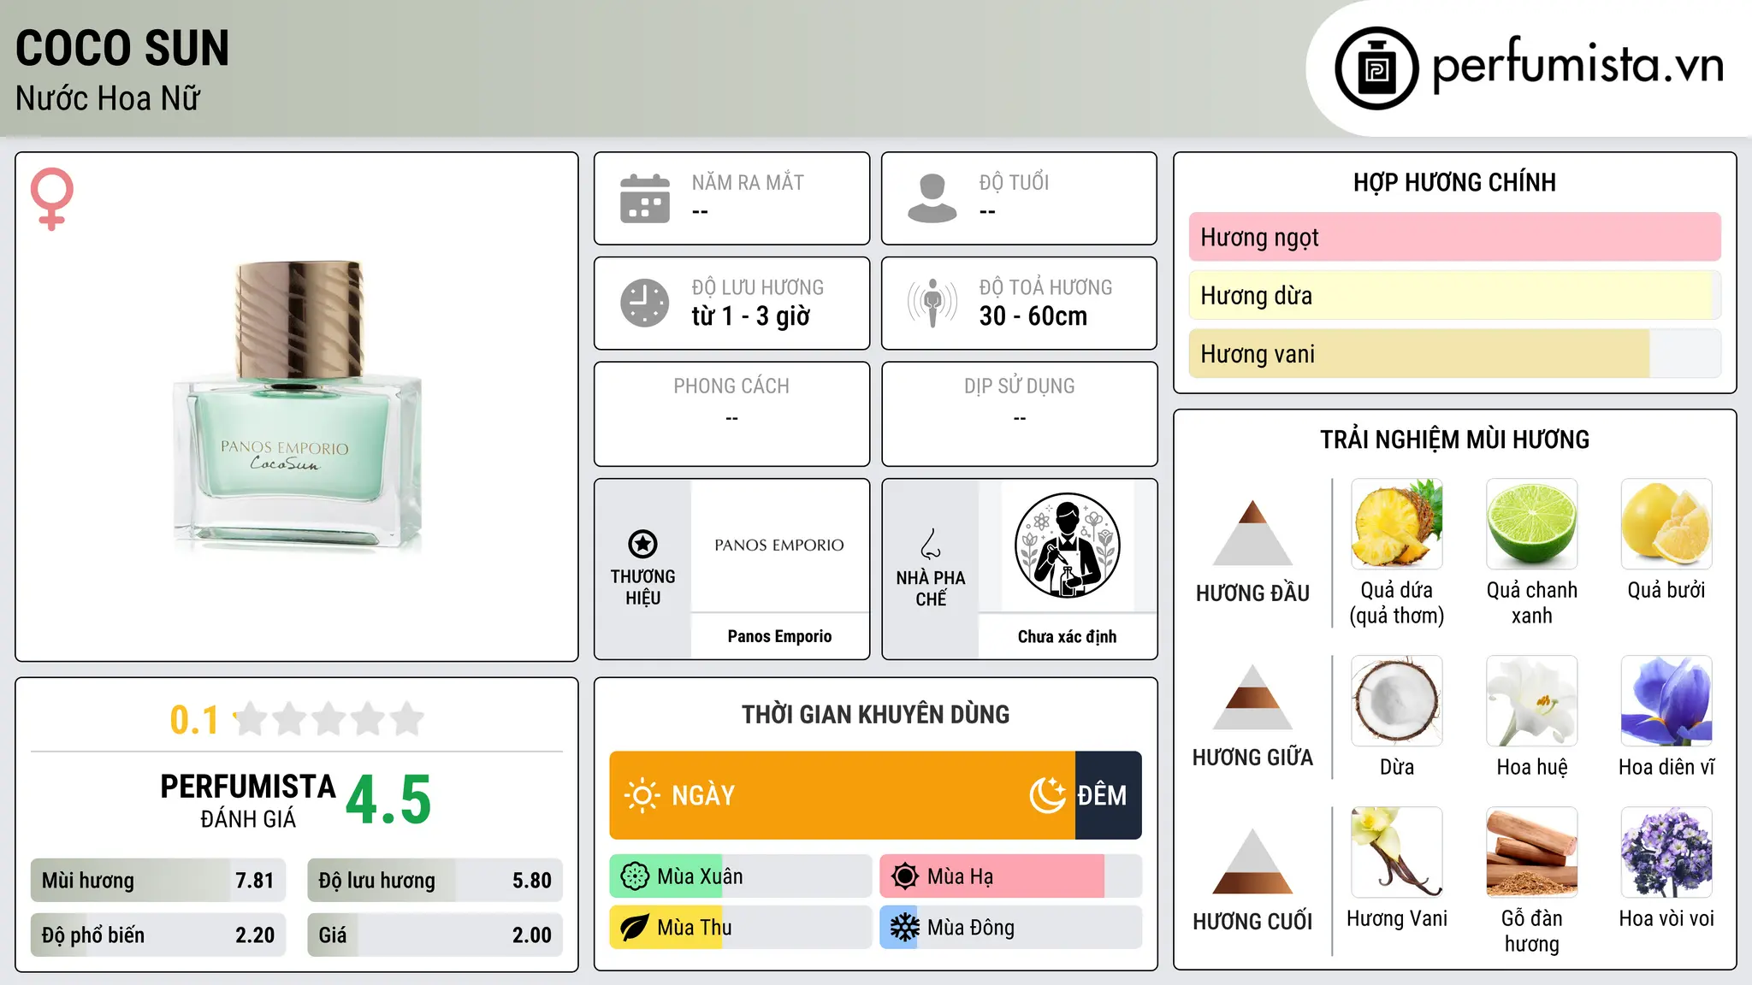Click the sun icon for Mùa Hạ

[x=905, y=876]
